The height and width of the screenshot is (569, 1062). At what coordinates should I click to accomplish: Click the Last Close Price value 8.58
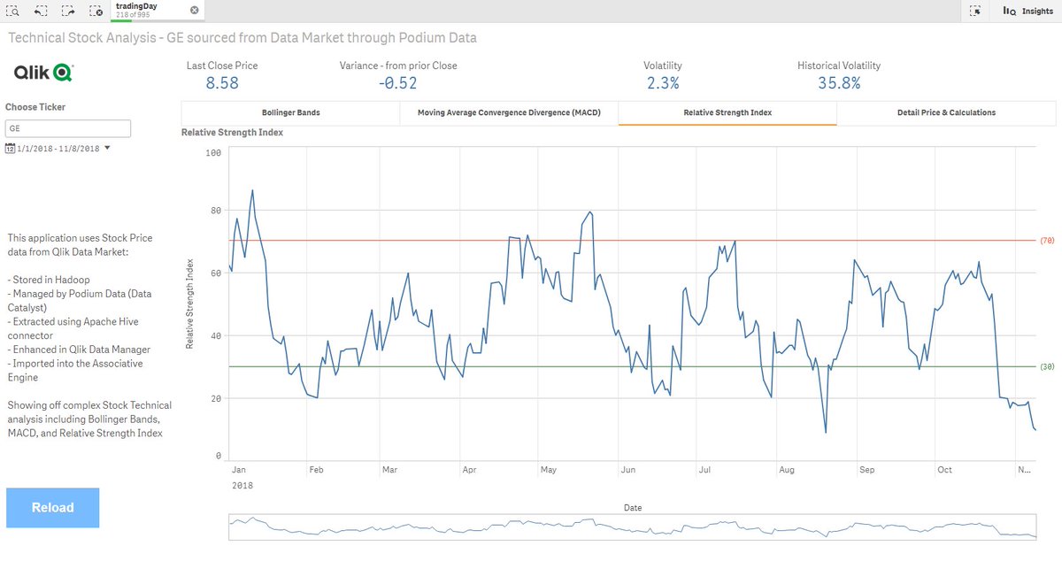222,84
